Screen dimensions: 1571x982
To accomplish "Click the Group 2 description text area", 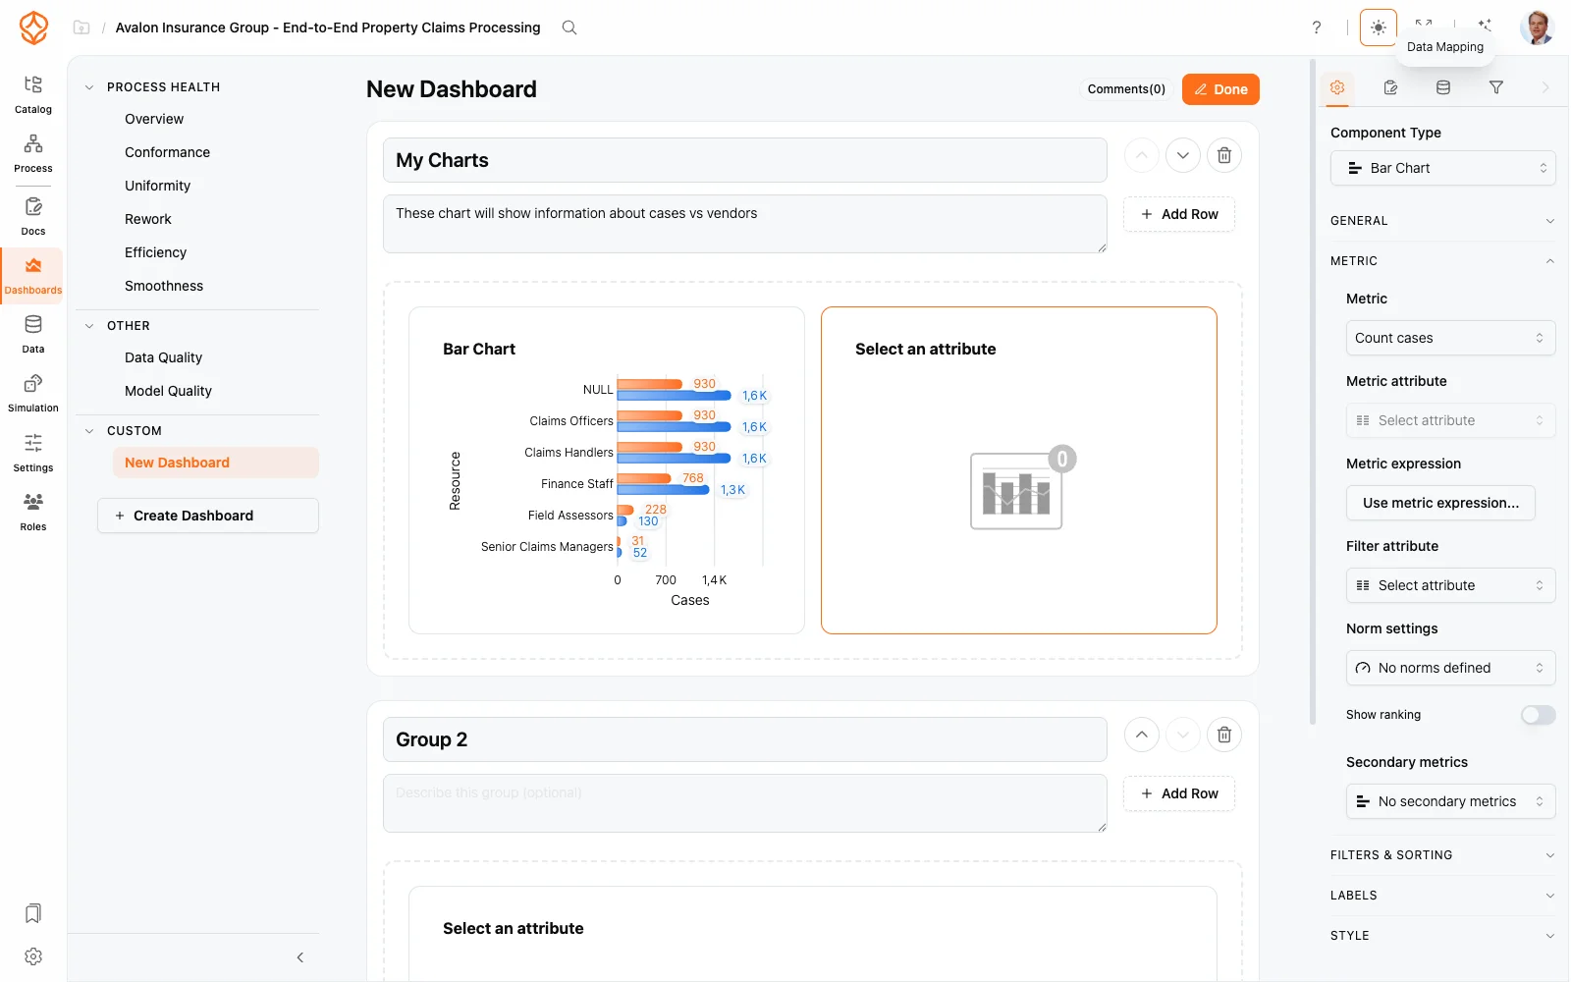I will 745,803.
